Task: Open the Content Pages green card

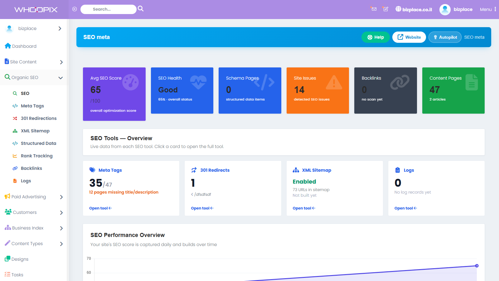Action: (x=453, y=91)
